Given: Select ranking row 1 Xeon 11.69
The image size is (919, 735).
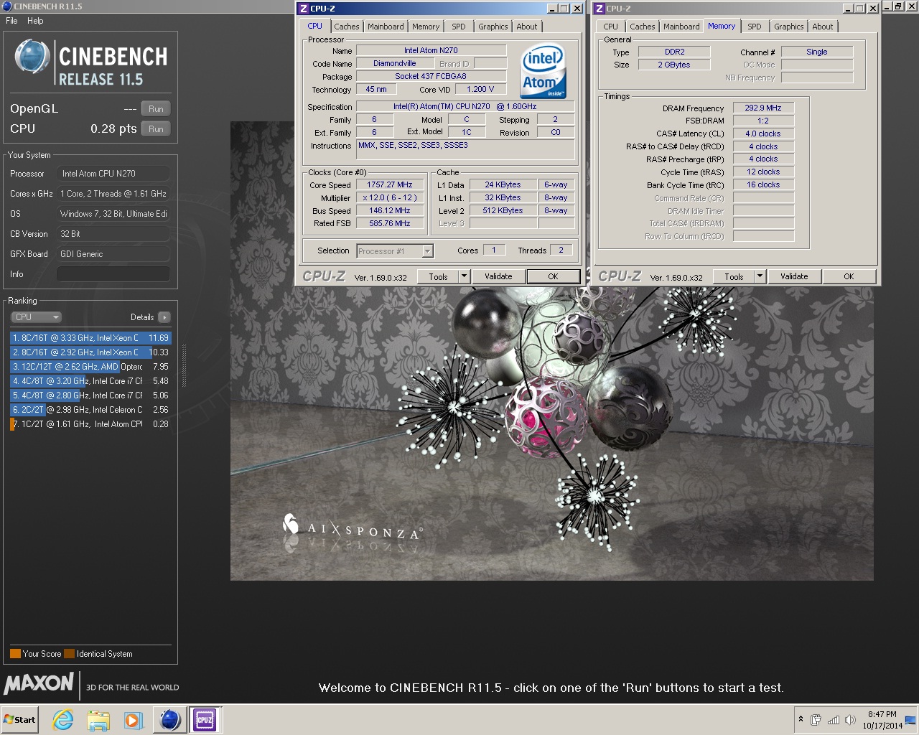Looking at the screenshot, I should click(90, 338).
